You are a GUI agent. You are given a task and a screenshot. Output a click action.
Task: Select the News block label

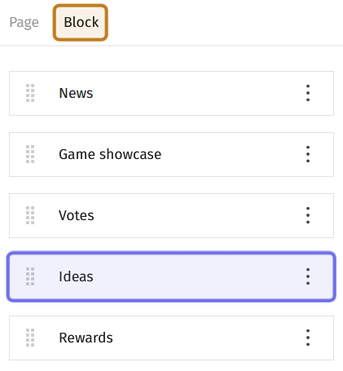(x=76, y=93)
